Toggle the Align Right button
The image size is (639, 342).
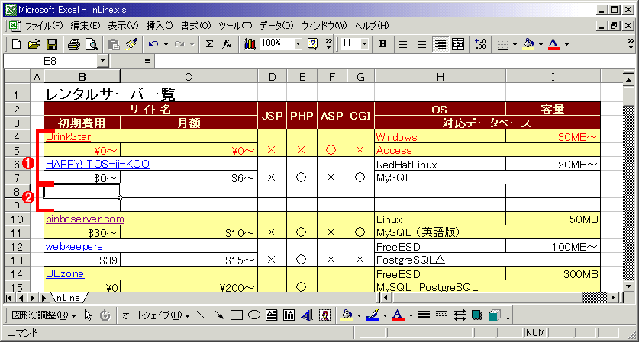pyautogui.click(x=441, y=44)
